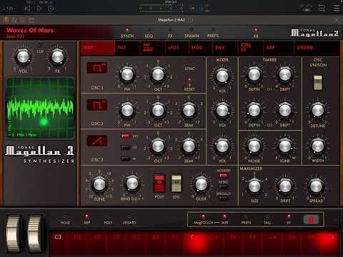Enable OSC 3 HI range switch
343x257 pixels.
click(x=125, y=158)
